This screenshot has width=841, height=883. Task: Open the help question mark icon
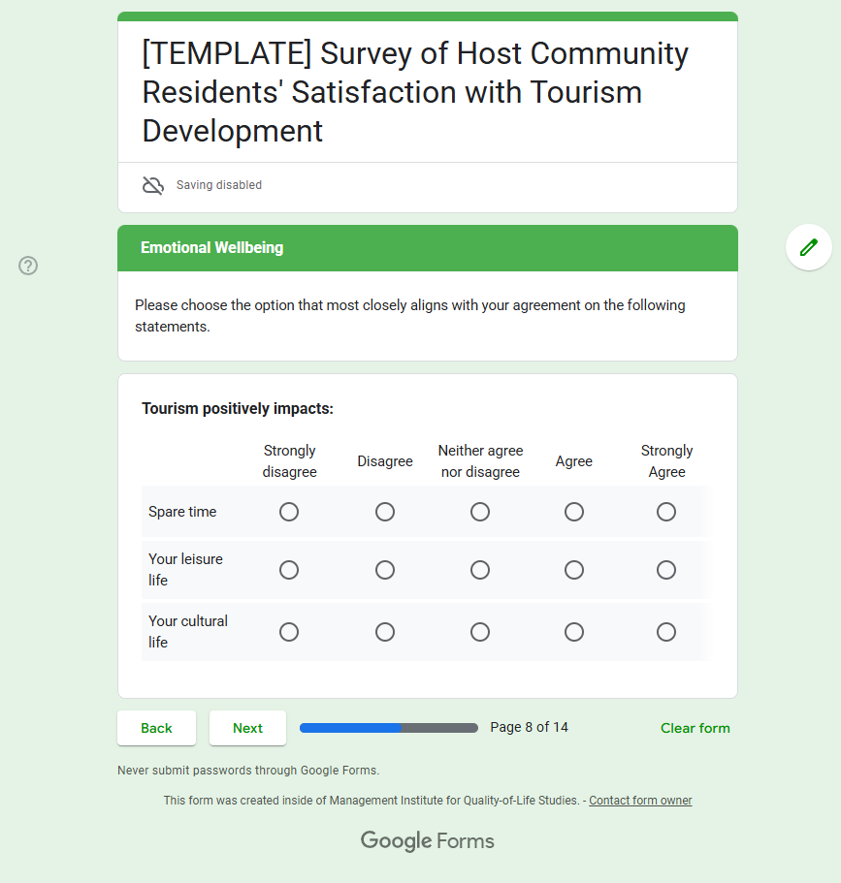click(28, 266)
